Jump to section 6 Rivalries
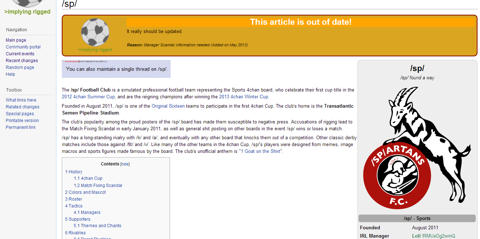 [75, 233]
